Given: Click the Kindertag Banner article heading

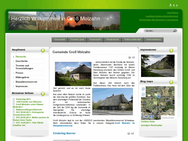Looking at the screenshot, I should point(64,133).
